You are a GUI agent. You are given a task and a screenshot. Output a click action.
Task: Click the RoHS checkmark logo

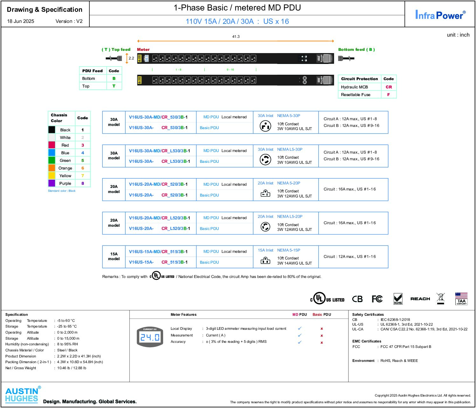(x=398, y=299)
